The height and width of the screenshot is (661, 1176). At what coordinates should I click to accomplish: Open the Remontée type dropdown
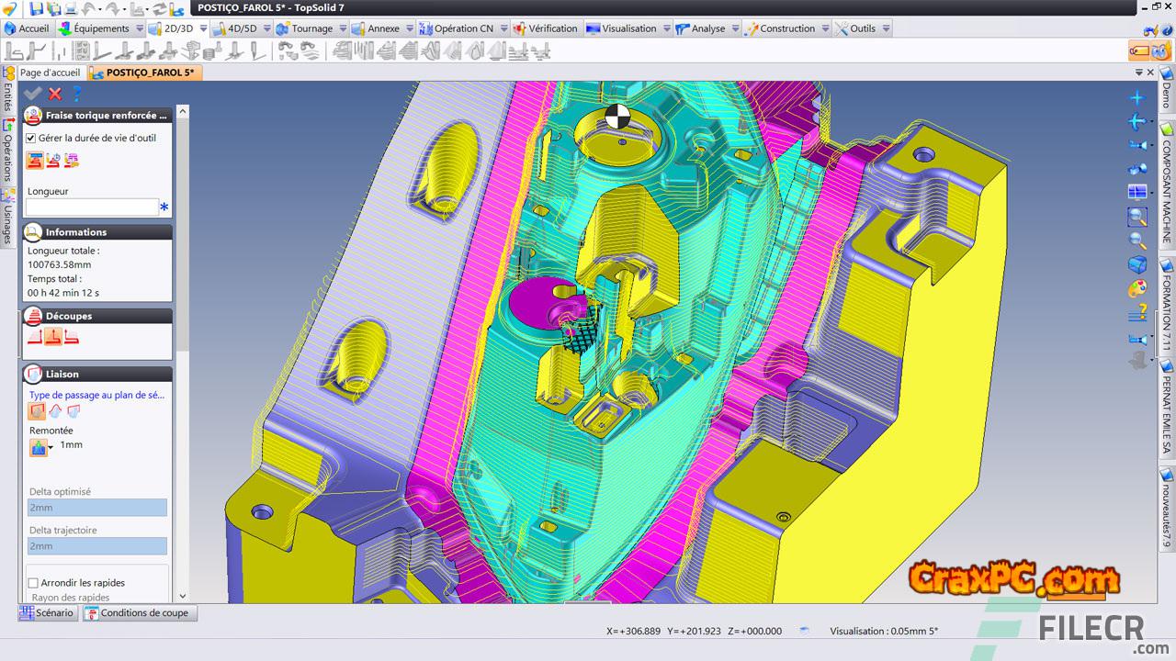(x=51, y=445)
